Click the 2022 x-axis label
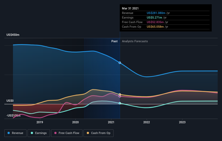The image size is (222, 141). tap(147, 122)
